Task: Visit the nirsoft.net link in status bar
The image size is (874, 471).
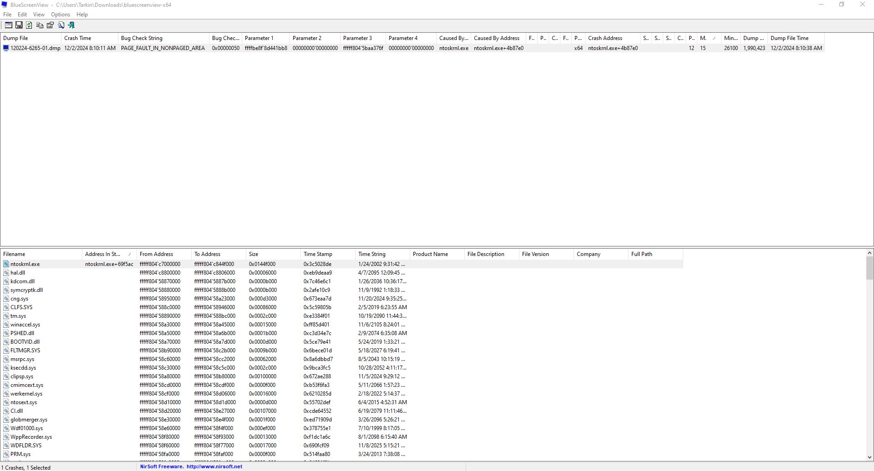Action: pyautogui.click(x=214, y=466)
